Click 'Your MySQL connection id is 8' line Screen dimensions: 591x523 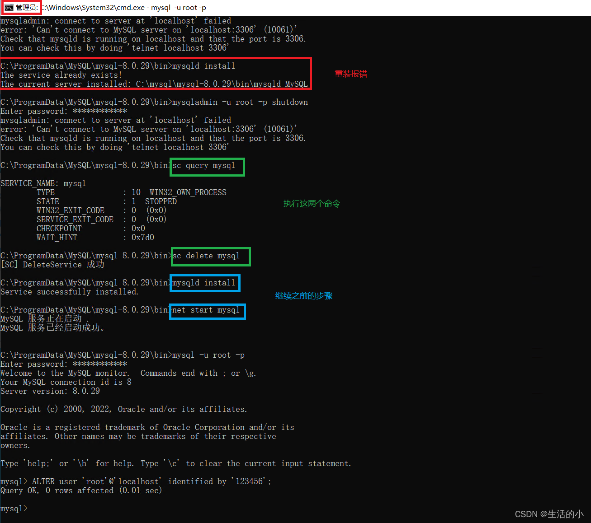click(66, 382)
